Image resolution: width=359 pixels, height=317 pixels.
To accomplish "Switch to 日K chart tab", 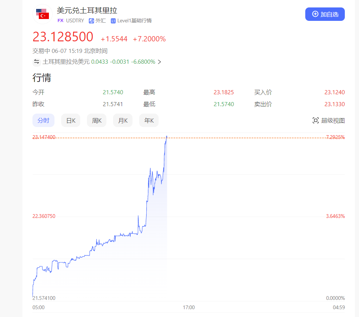I will click(x=71, y=120).
